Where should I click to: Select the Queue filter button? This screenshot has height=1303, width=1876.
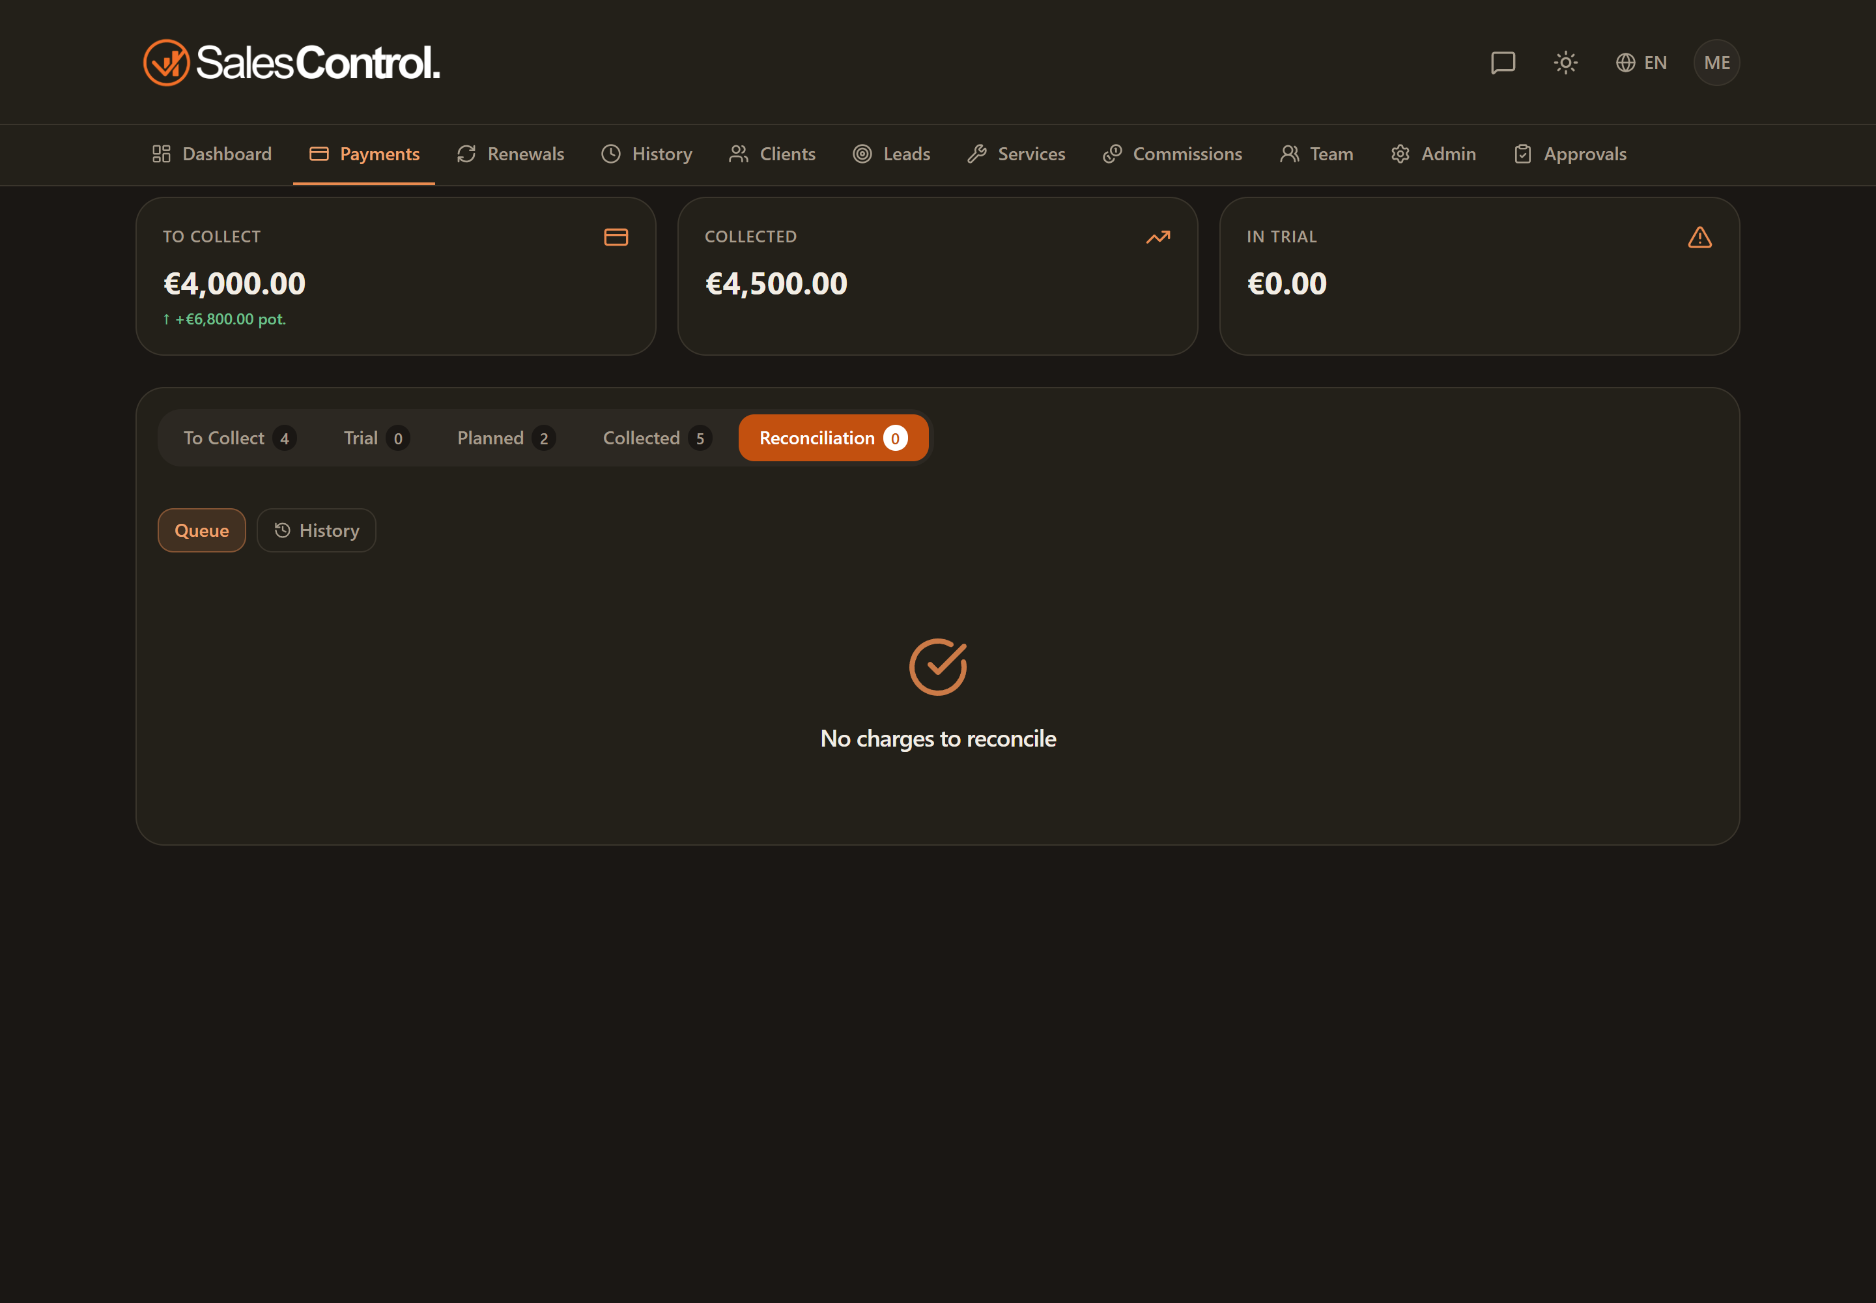(x=202, y=531)
